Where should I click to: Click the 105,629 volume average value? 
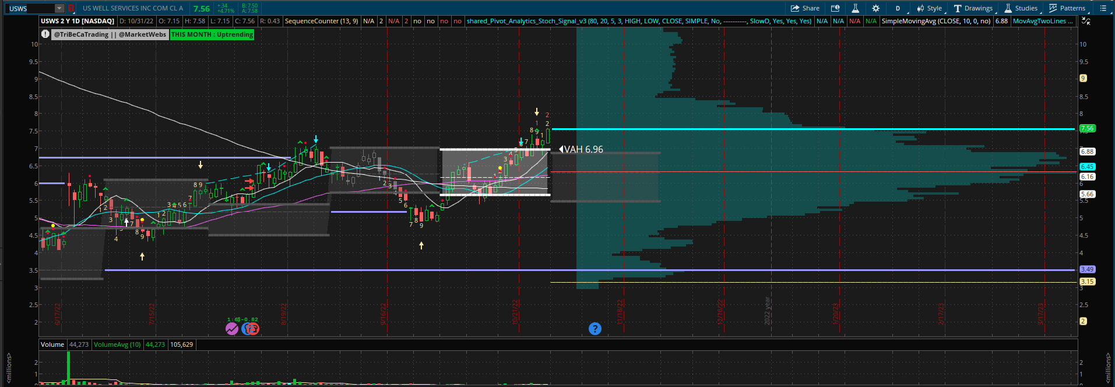[181, 344]
